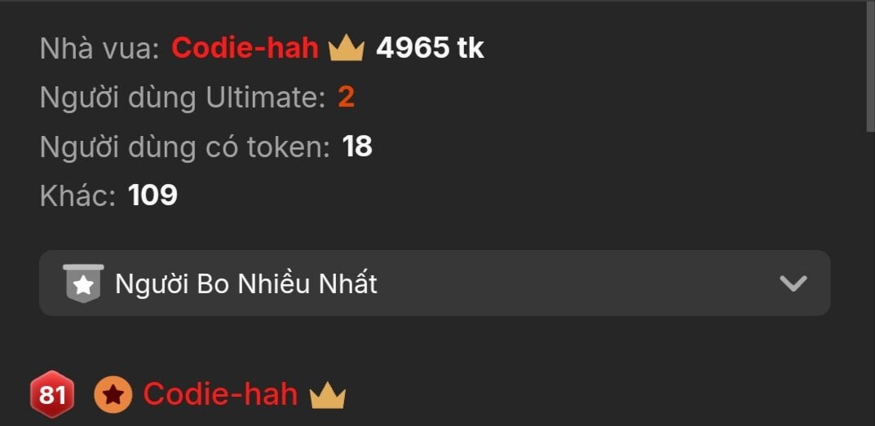Click the Khác count 109
The width and height of the screenshot is (875, 426).
click(x=153, y=195)
